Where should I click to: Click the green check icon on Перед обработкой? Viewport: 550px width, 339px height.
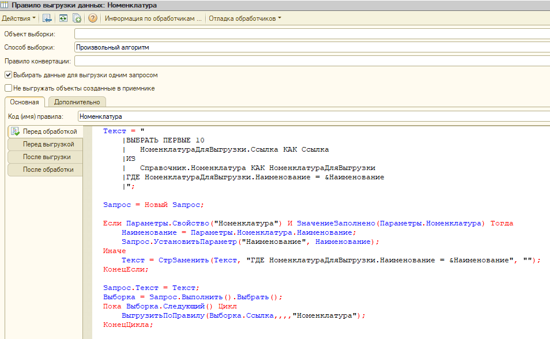(15, 131)
